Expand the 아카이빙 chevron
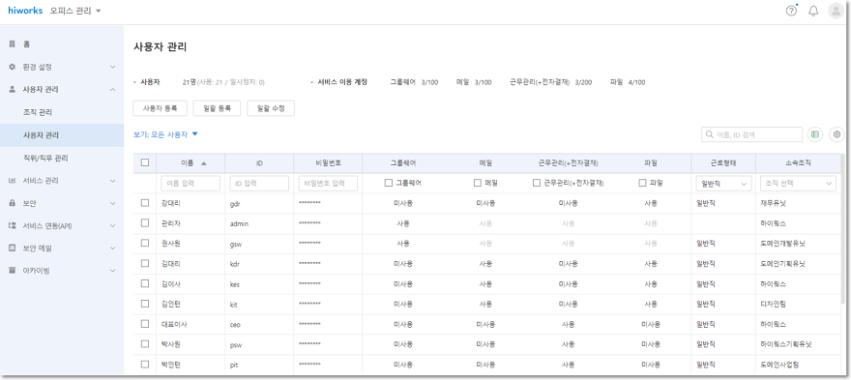The image size is (851, 380). [x=113, y=271]
